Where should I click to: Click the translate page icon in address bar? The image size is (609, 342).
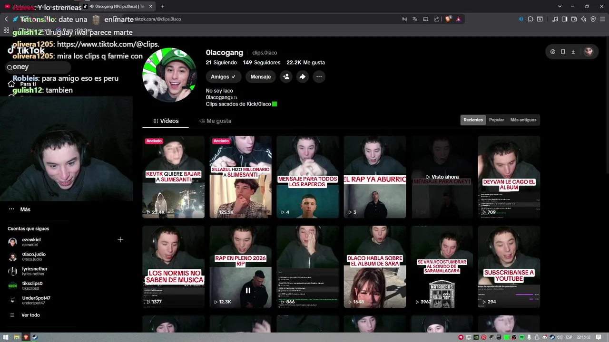[415, 19]
